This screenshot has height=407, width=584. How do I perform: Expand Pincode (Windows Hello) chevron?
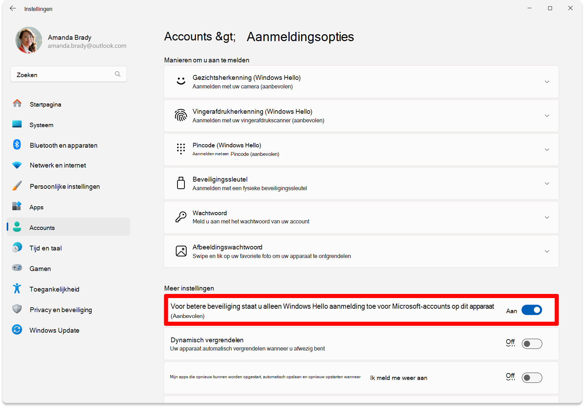coord(547,150)
